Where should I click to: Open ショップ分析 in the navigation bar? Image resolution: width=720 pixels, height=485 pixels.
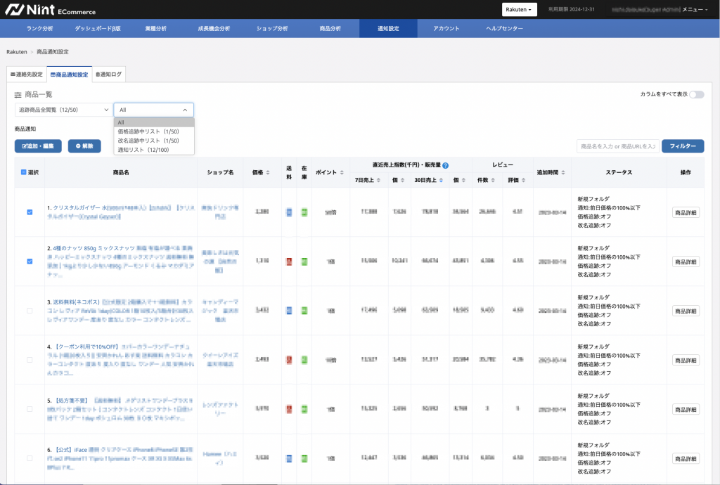(x=272, y=29)
